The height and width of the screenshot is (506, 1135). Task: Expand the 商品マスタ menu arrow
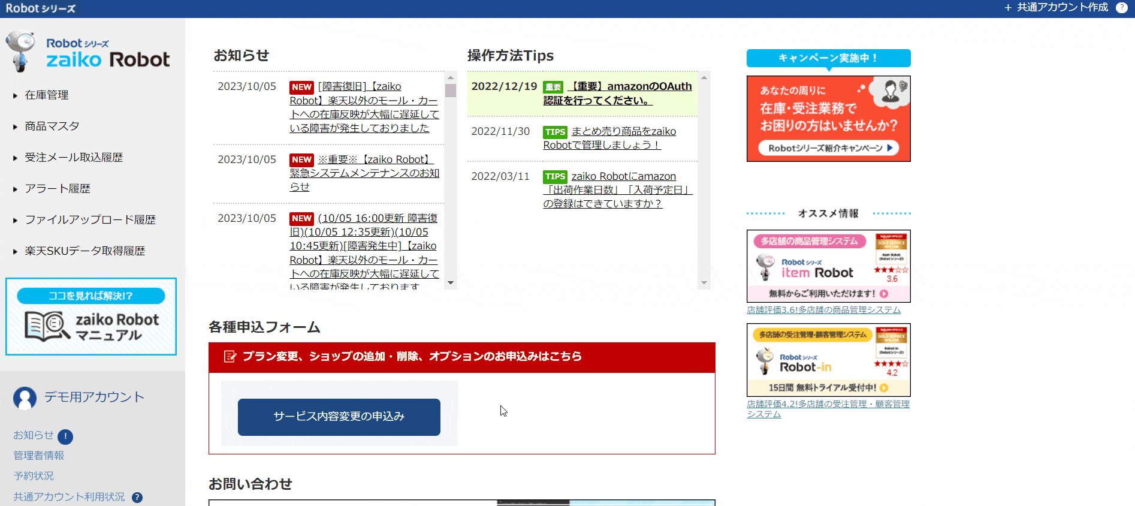pos(16,126)
